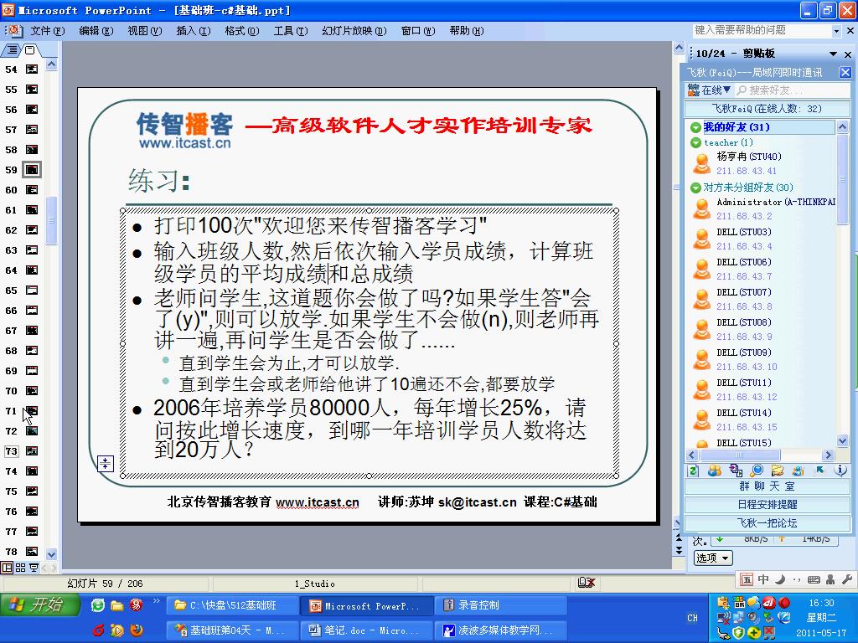The height and width of the screenshot is (643, 858).
Task: Click www.itcast.cn link in slide footer
Action: [x=318, y=502]
